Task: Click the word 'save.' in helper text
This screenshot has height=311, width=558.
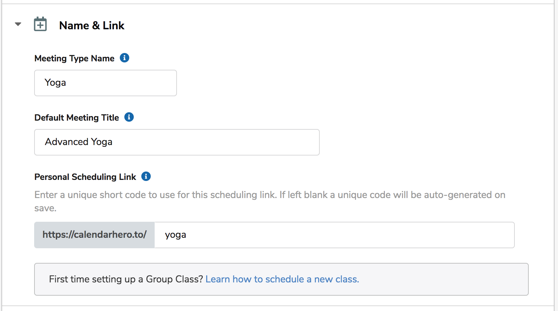Action: pyautogui.click(x=45, y=208)
